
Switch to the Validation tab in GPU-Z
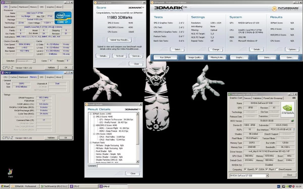[257, 98]
